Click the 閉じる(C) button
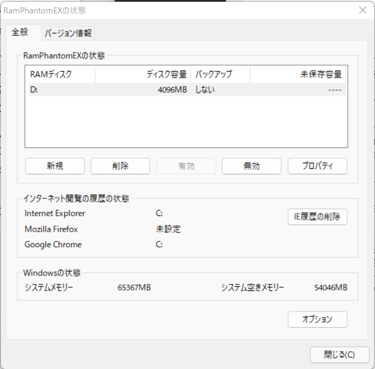 point(340,355)
